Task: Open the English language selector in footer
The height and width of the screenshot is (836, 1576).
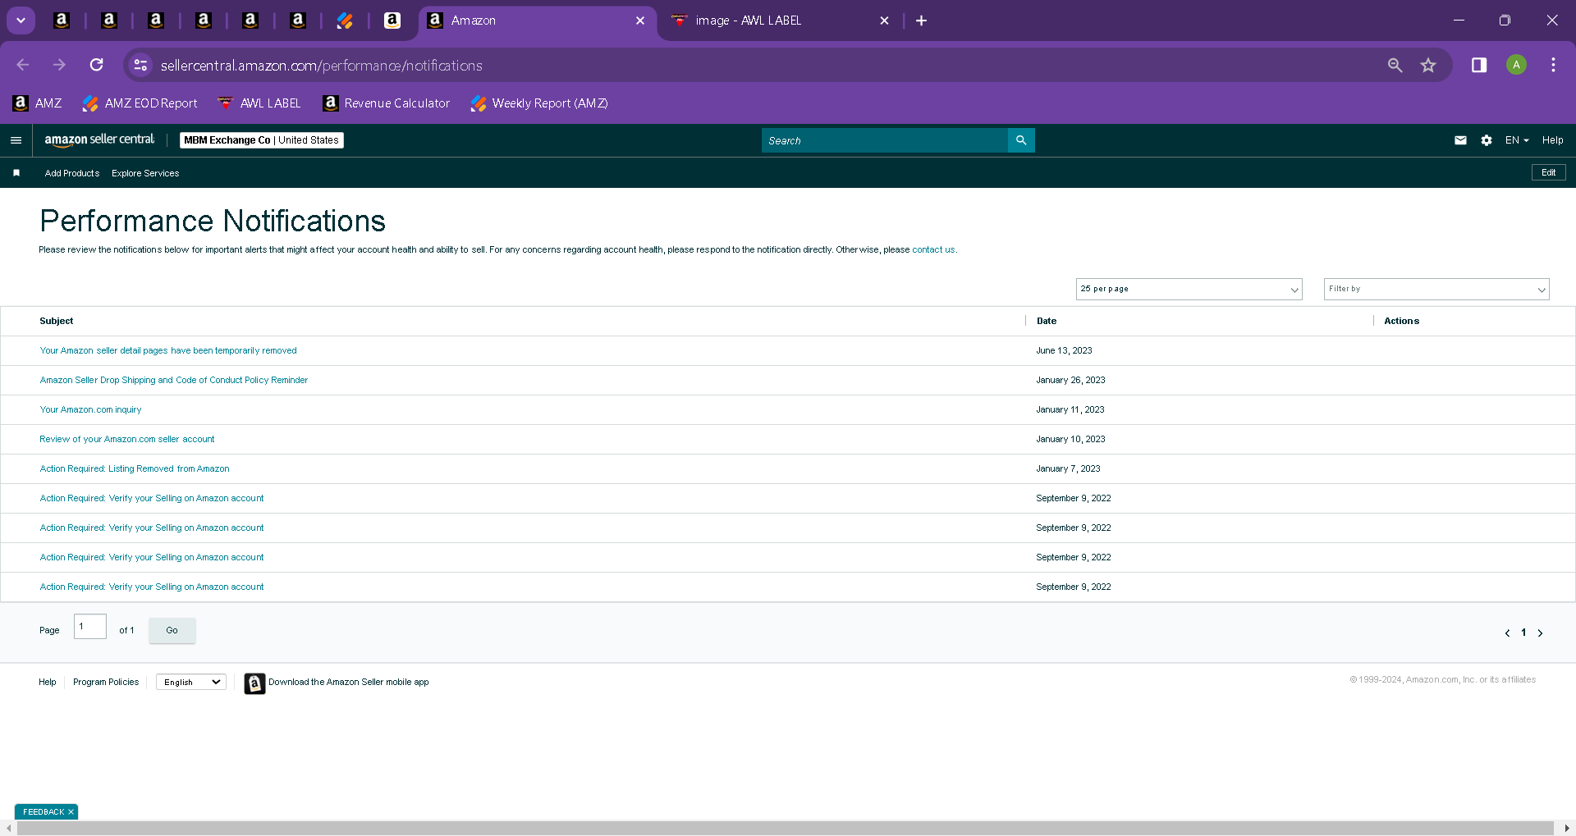Action: pos(191,683)
